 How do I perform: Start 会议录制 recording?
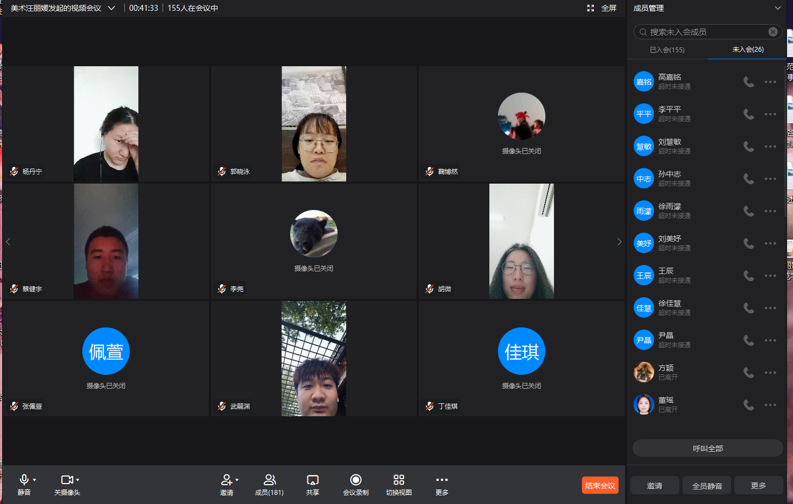tap(355, 480)
